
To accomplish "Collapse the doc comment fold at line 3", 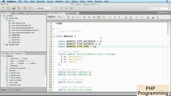I will pos(53,29).
